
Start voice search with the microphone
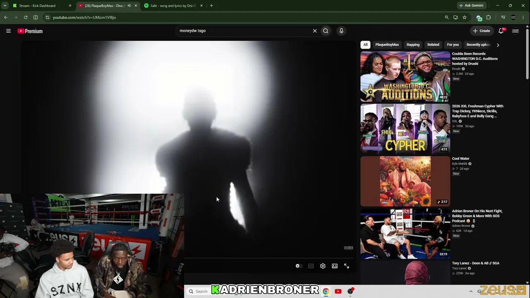point(341,31)
